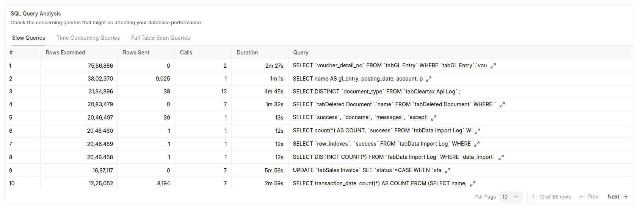Select the tabCleartax Api Log query row
638x208 pixels.
376,92
